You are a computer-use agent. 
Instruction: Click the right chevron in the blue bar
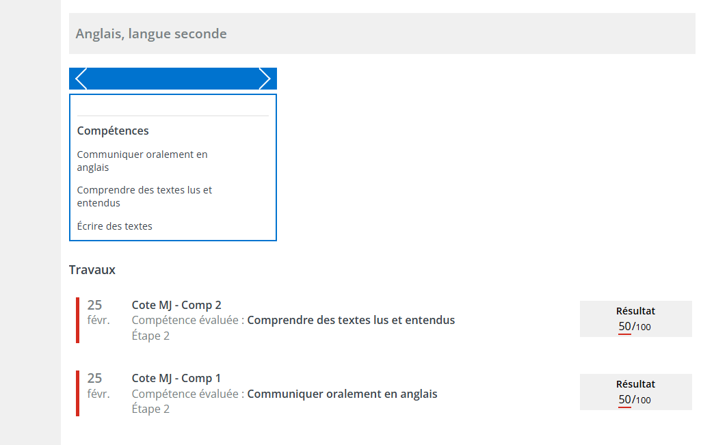click(x=265, y=79)
